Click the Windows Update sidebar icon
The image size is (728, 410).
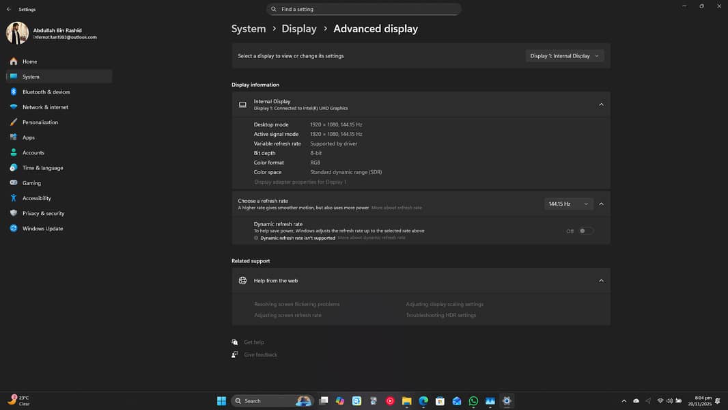(14, 228)
